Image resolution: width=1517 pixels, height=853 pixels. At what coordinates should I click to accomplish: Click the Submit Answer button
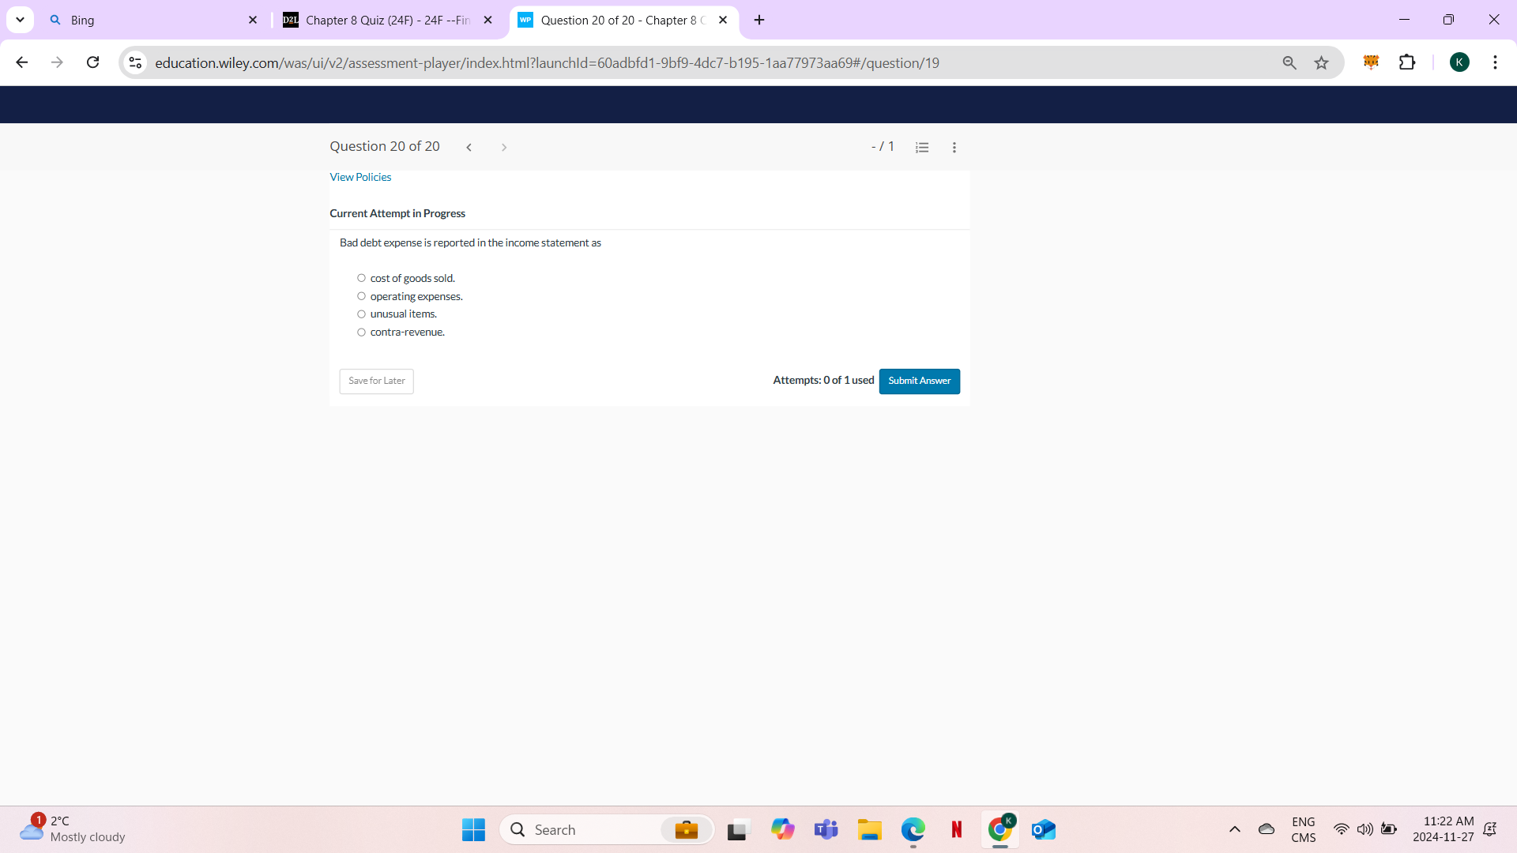(x=919, y=381)
